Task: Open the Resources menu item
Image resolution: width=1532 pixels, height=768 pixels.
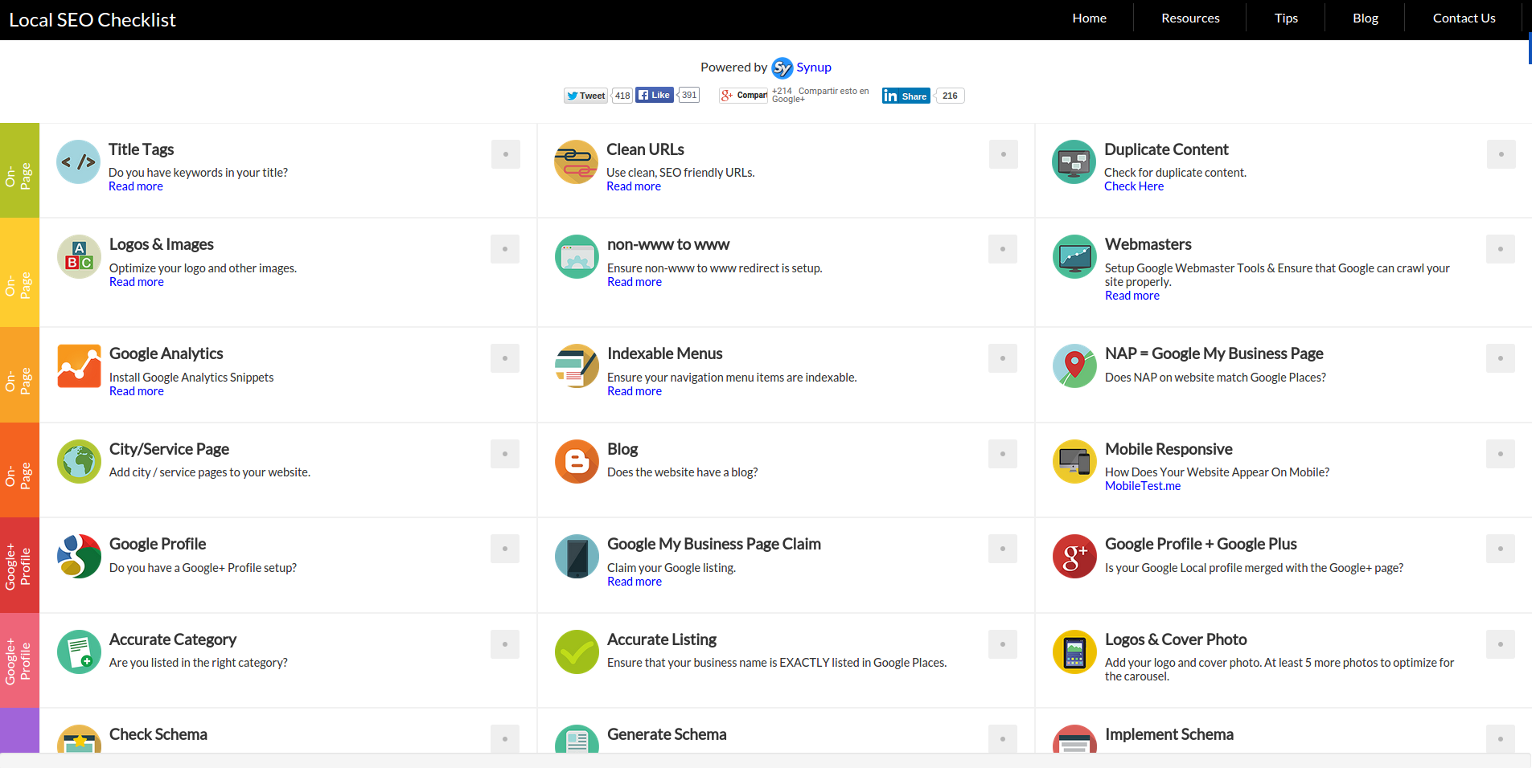Action: pos(1190,18)
